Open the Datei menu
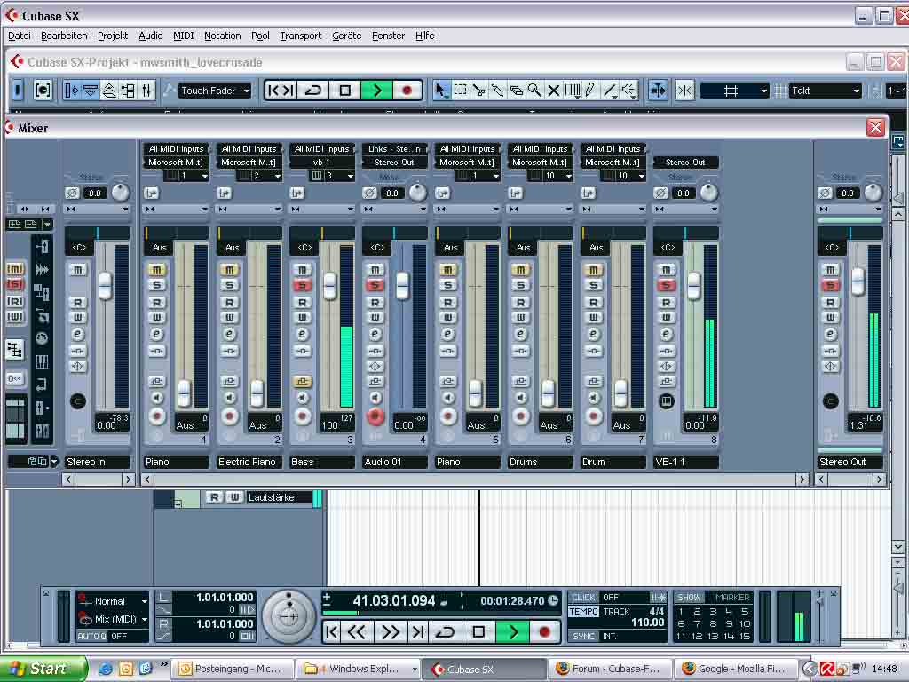This screenshot has width=909, height=682. pyautogui.click(x=20, y=36)
